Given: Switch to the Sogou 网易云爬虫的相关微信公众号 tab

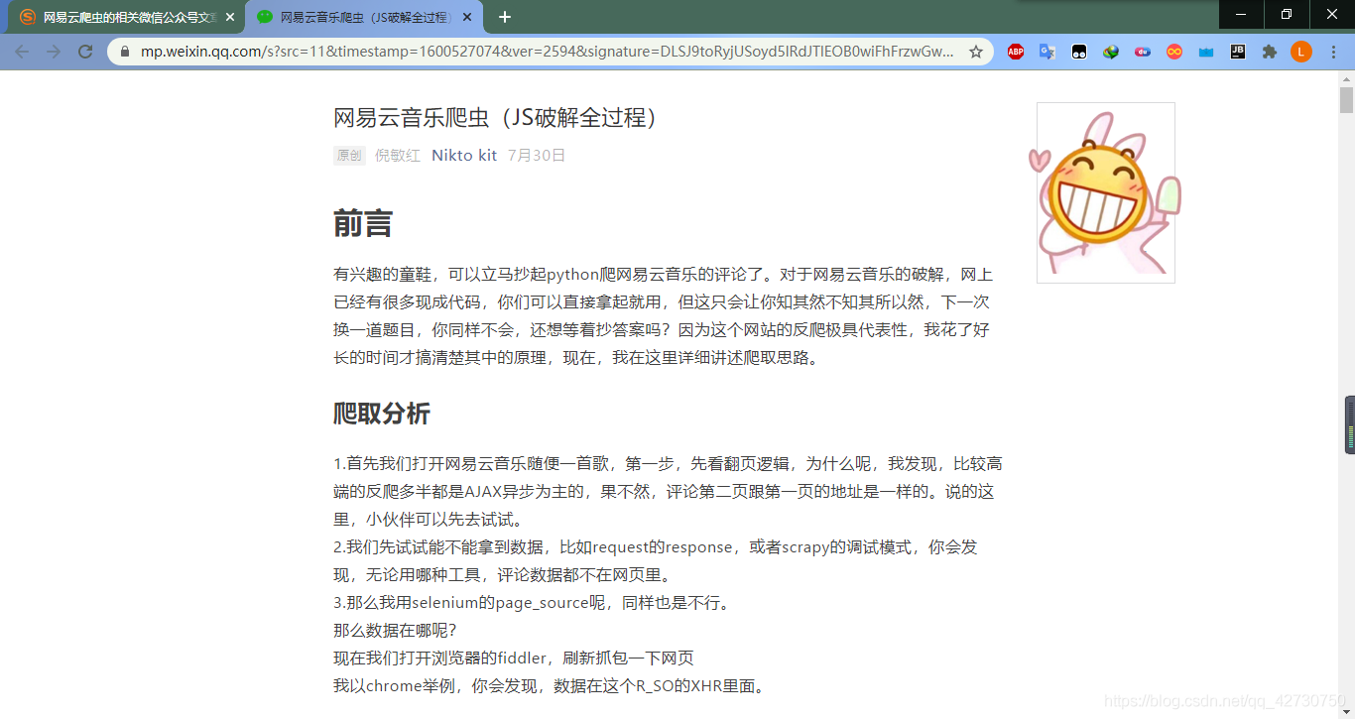Looking at the screenshot, I should (x=126, y=17).
